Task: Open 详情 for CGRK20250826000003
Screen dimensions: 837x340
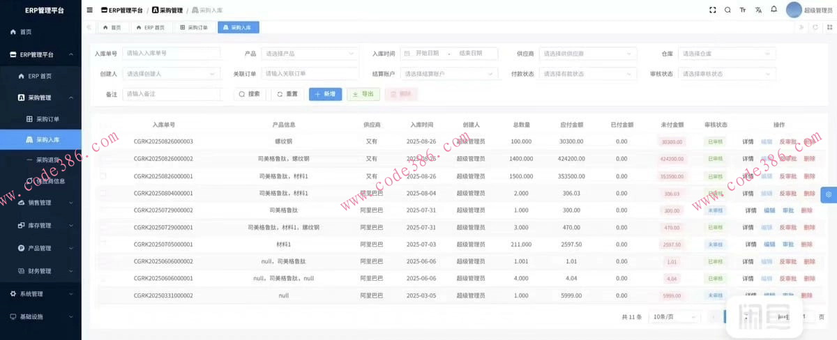Action: point(748,141)
